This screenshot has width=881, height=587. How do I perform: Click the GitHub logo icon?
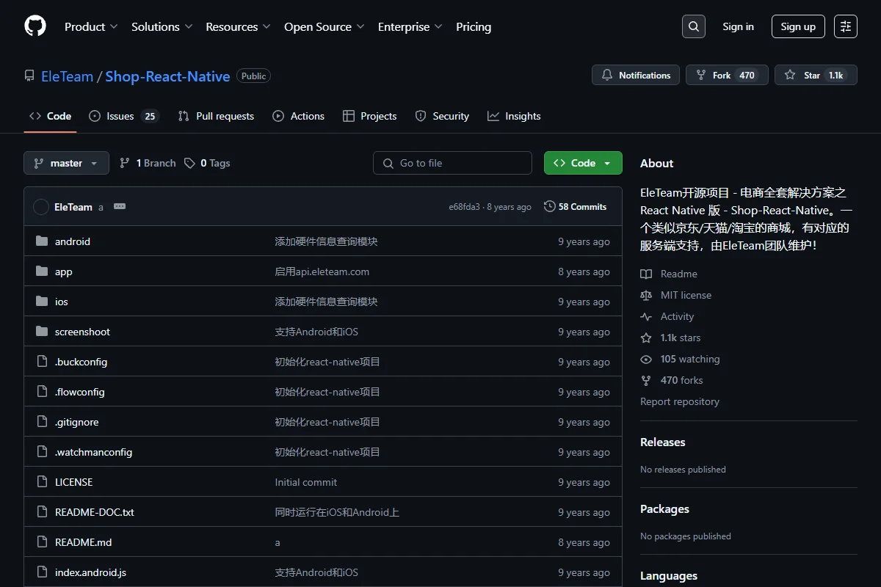pyautogui.click(x=35, y=26)
